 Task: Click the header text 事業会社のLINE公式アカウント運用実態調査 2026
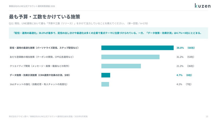point(32,6)
